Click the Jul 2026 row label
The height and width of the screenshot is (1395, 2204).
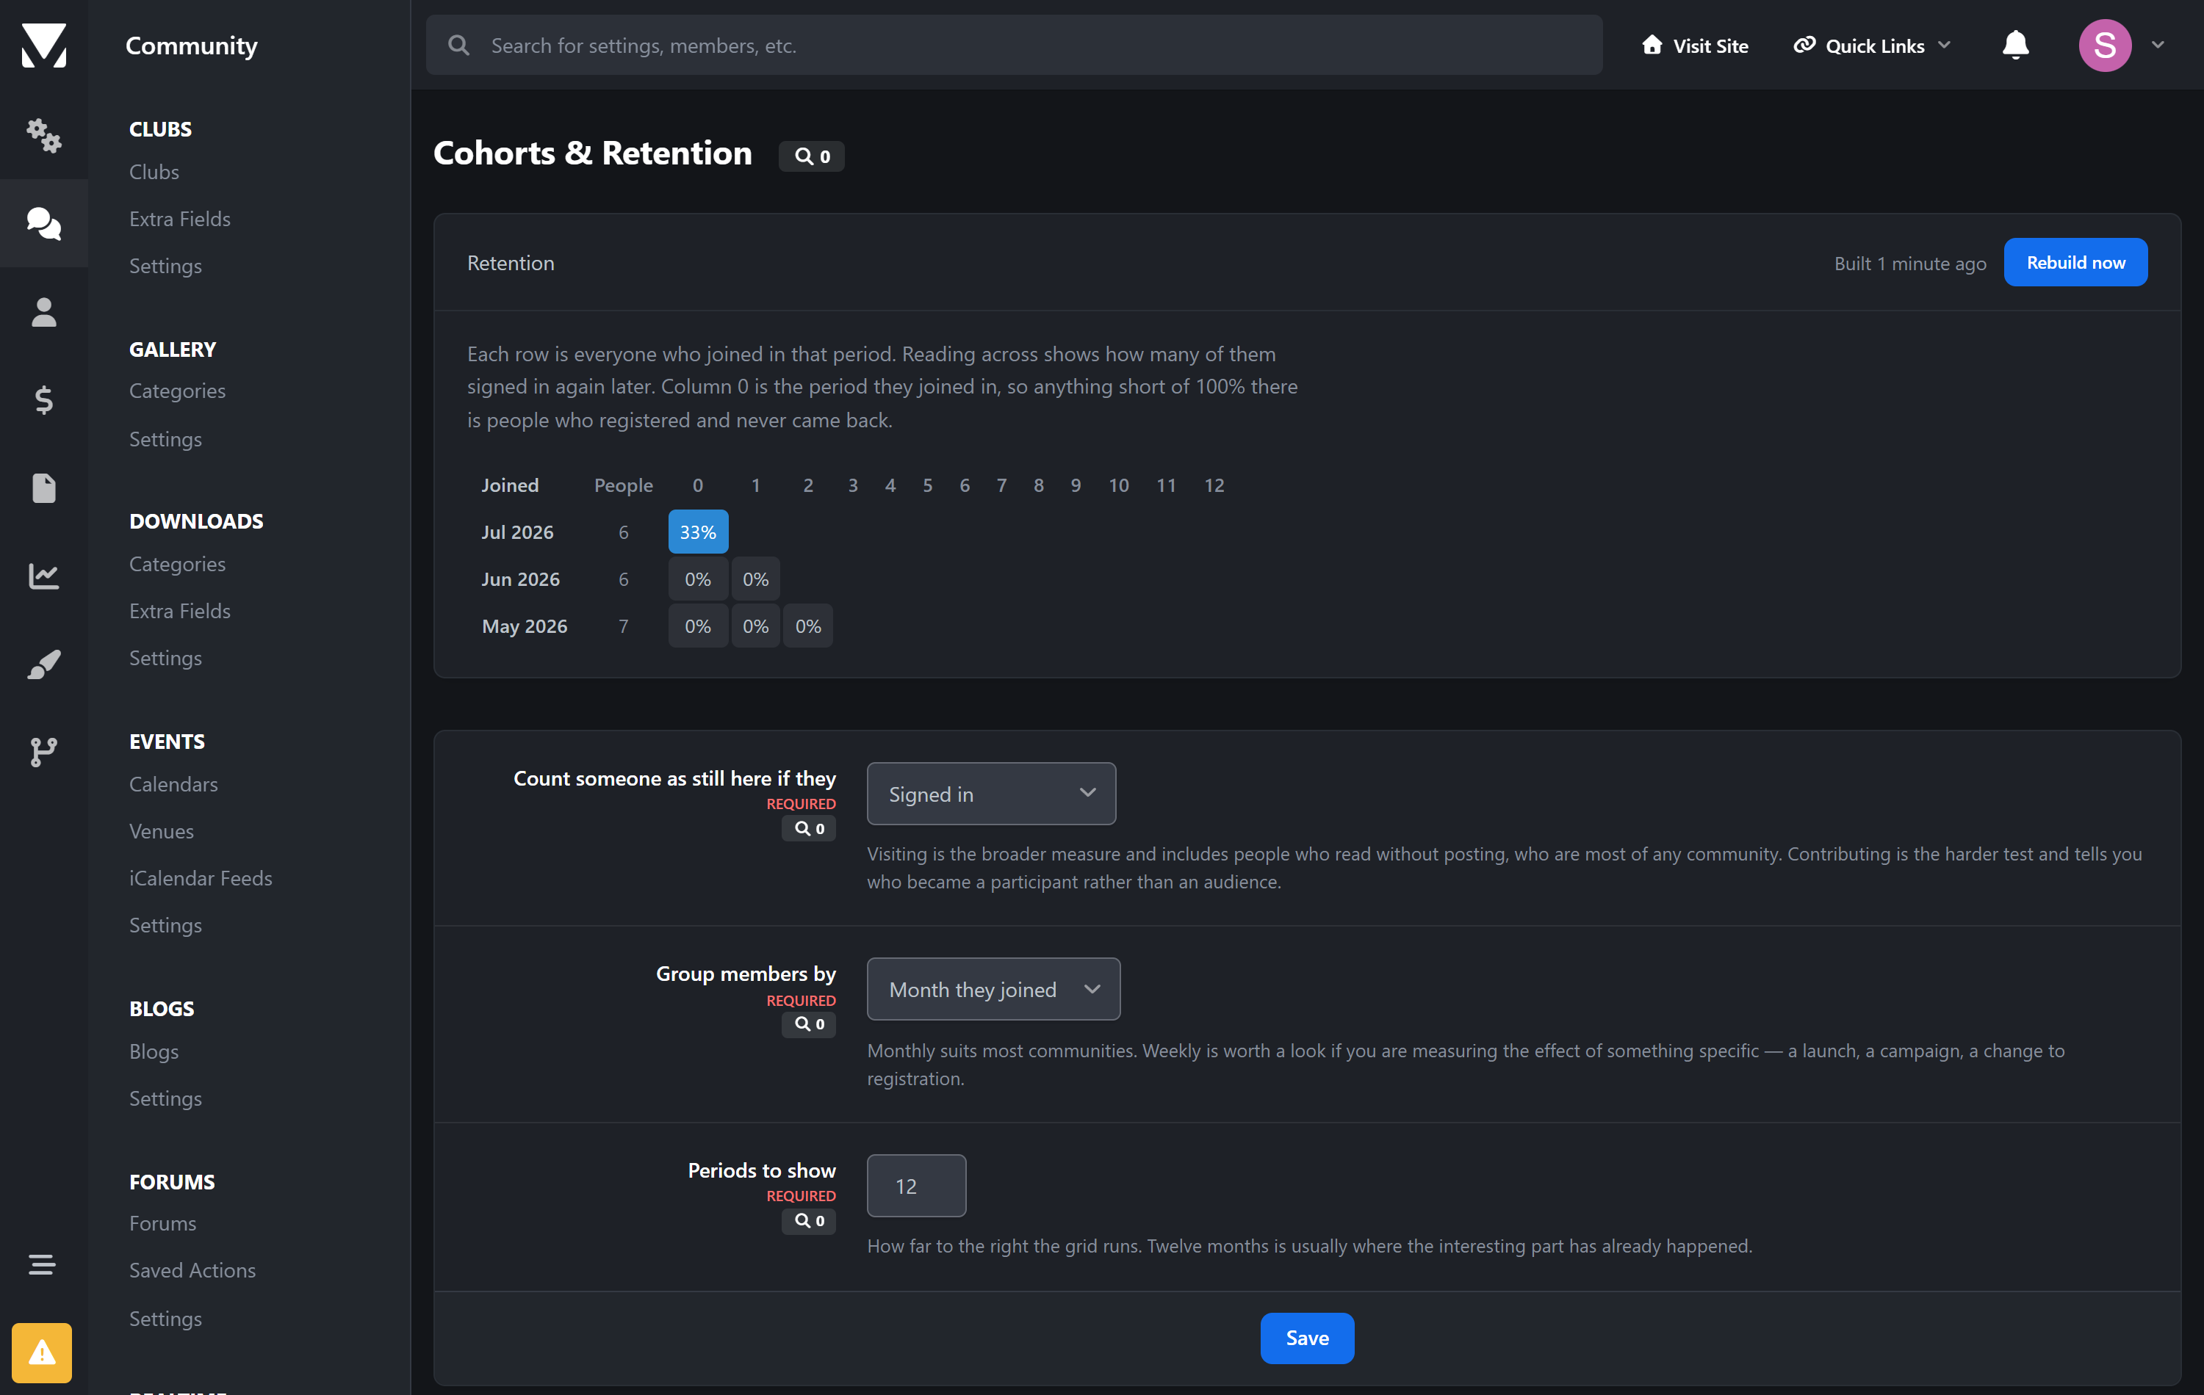coord(517,532)
